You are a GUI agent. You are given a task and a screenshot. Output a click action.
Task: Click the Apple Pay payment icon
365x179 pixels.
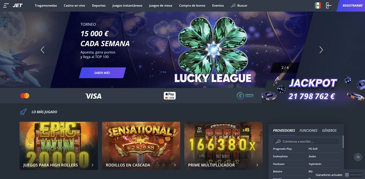(170, 96)
